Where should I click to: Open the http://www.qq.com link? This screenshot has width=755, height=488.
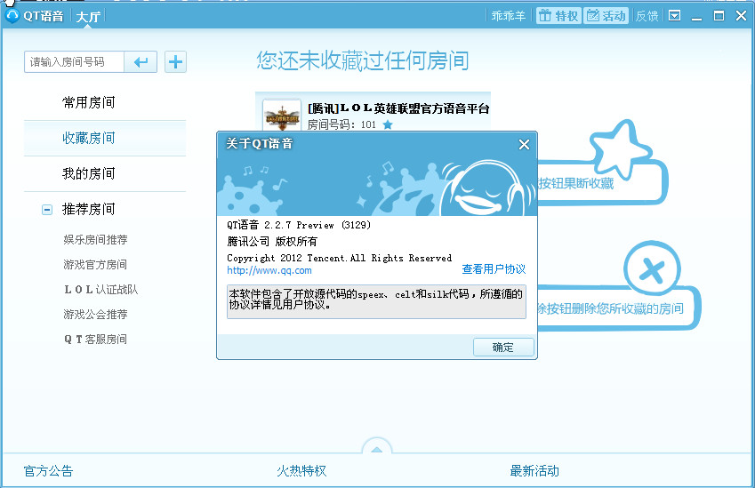point(269,270)
